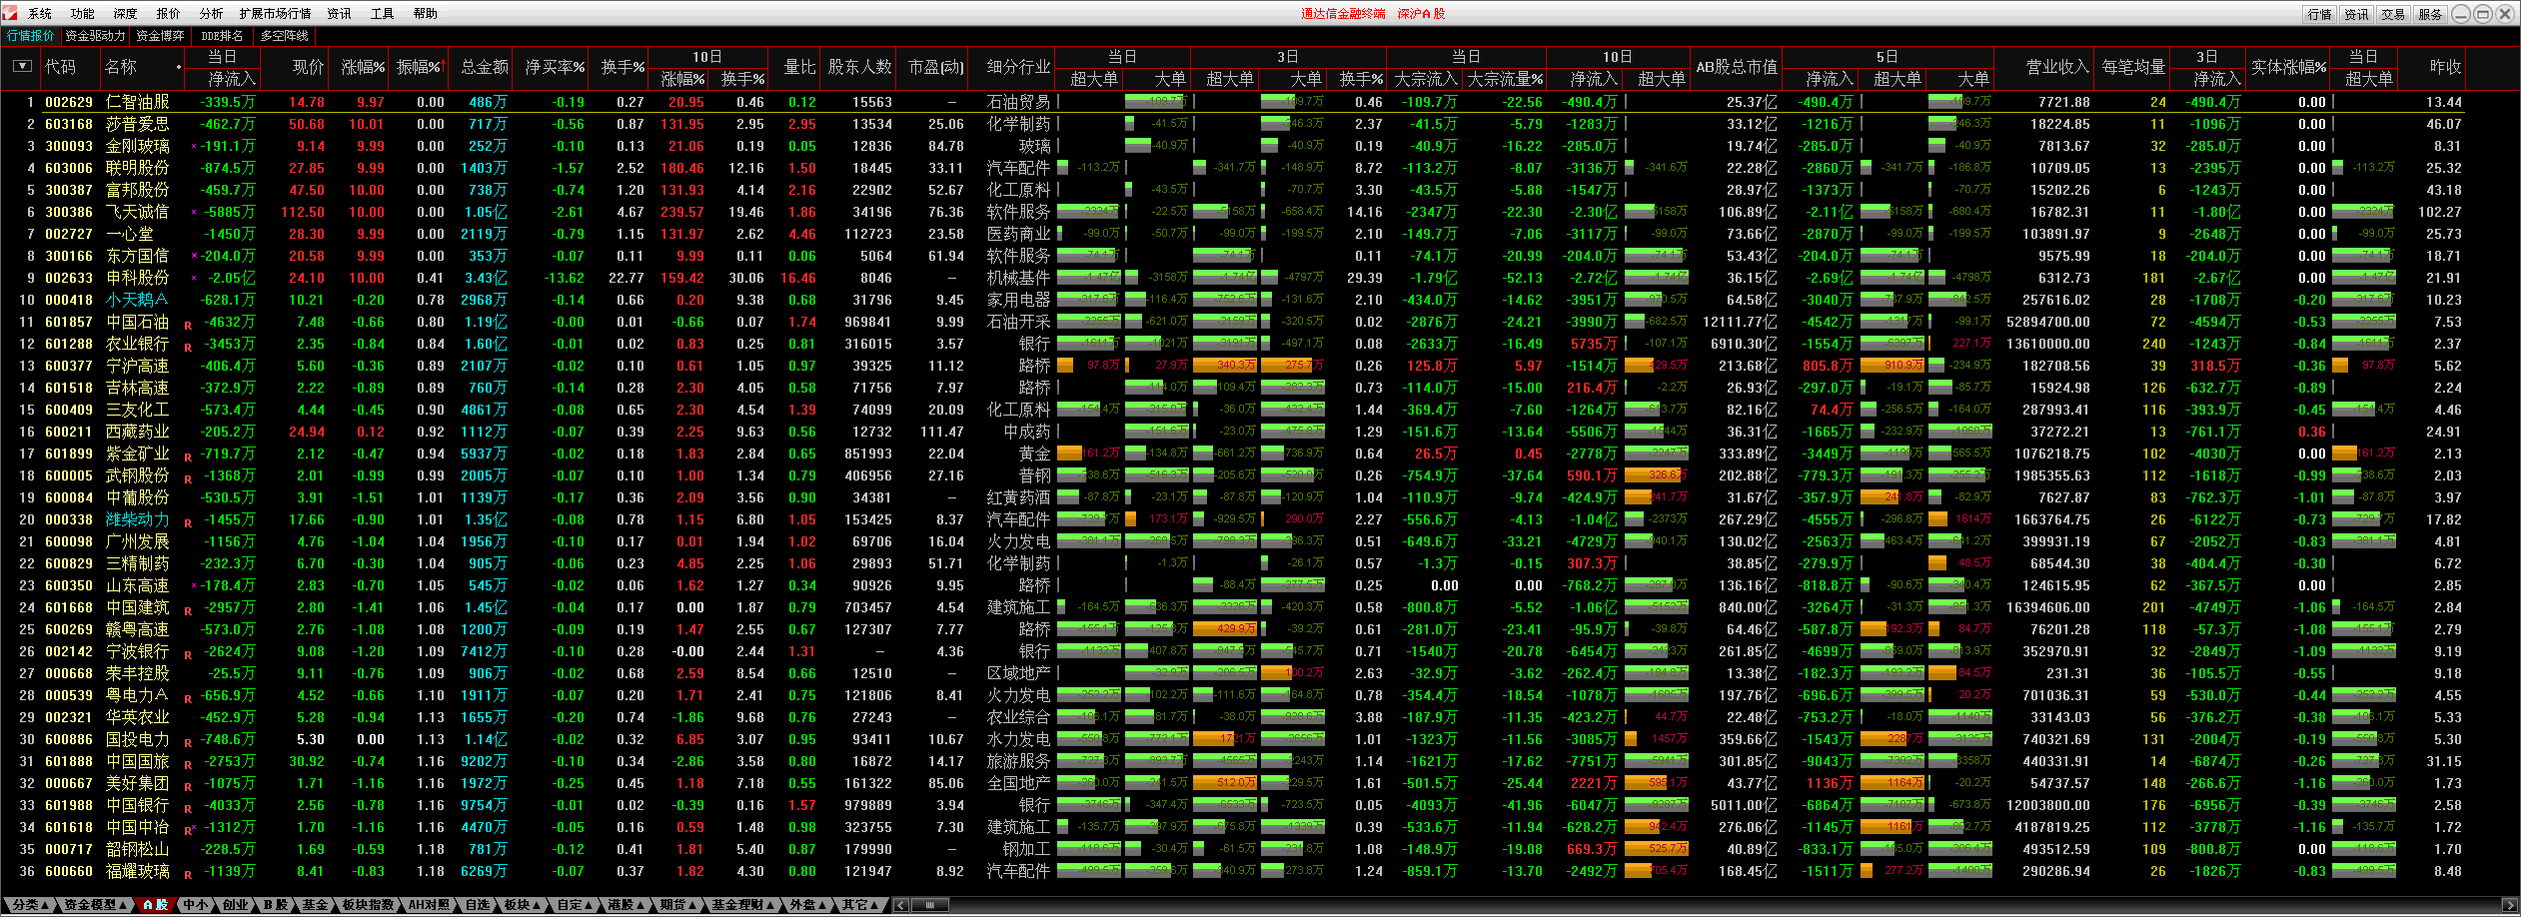Viewport: 2521px width, 917px height.
Task: Select the 基金 bottom tab
Action: coord(315,905)
